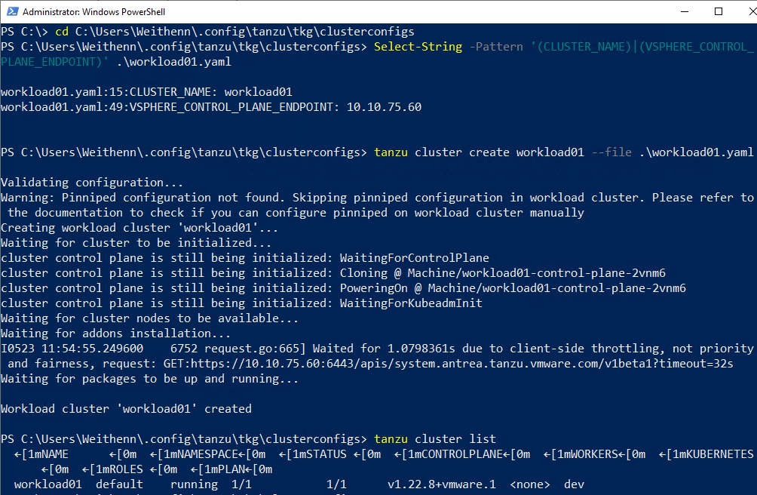Click the '10.10.75.60' endpoint IP value
Screen dimensions: 757x495
pos(384,107)
